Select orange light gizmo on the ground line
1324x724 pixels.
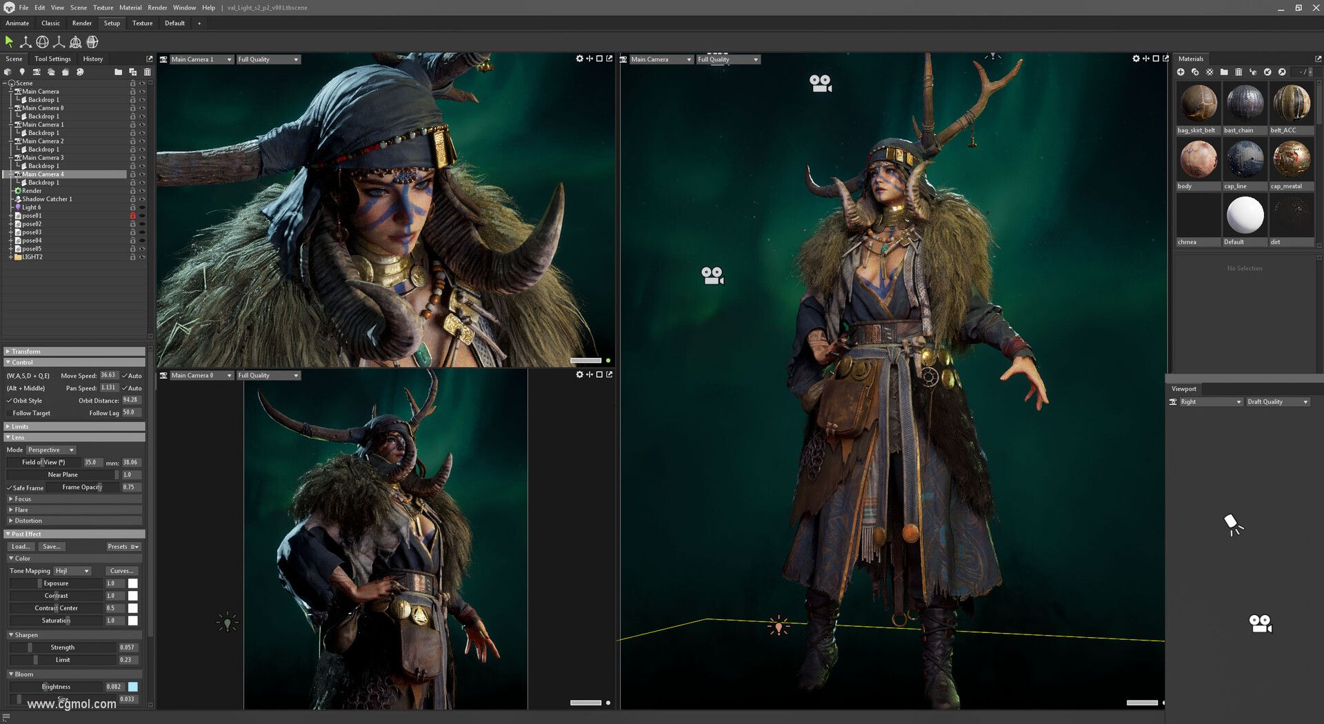[x=779, y=626]
